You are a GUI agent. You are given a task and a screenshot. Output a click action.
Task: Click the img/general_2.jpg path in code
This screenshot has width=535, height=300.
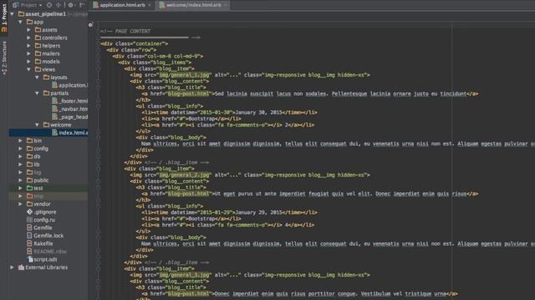coord(185,175)
